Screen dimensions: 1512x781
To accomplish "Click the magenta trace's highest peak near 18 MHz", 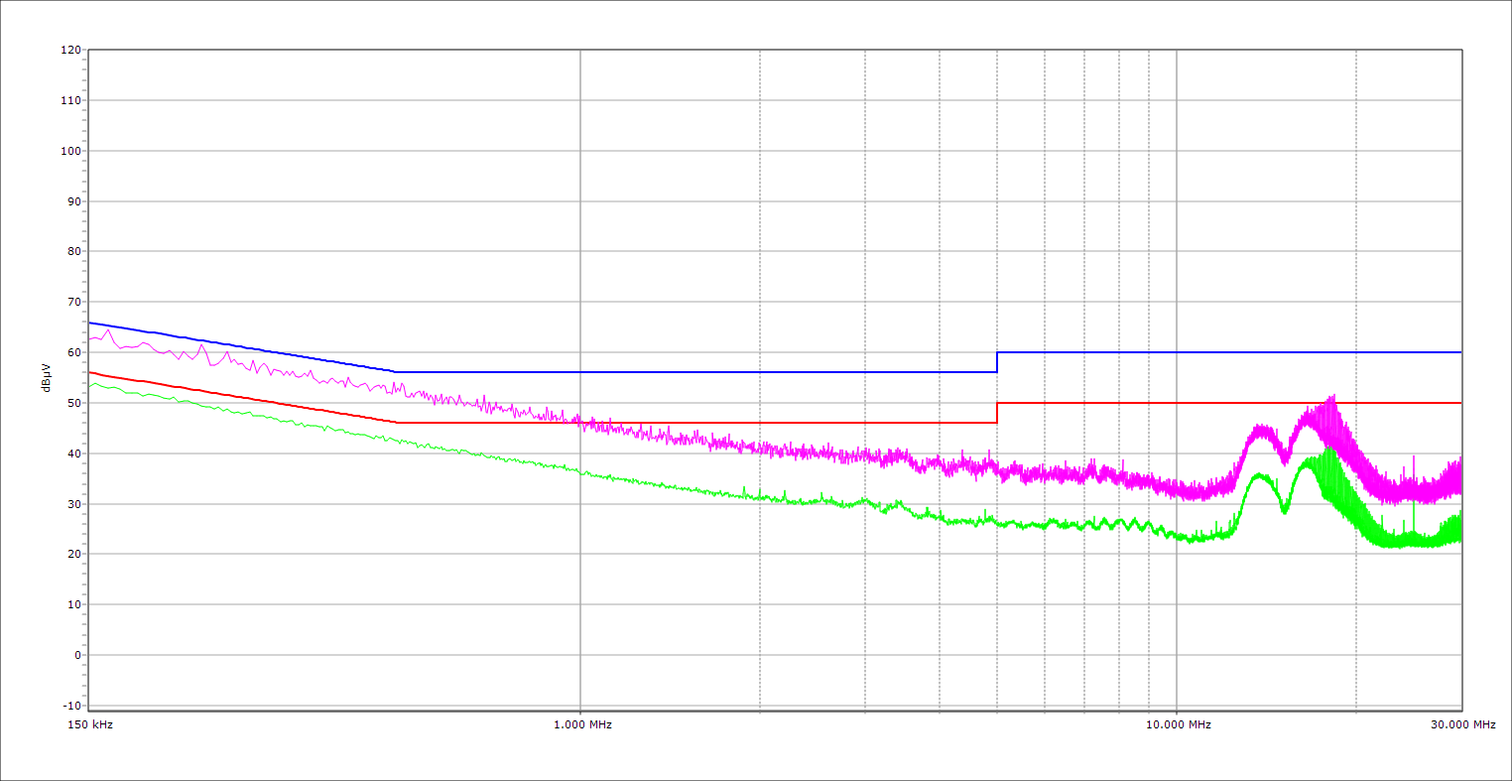I will click(1332, 397).
